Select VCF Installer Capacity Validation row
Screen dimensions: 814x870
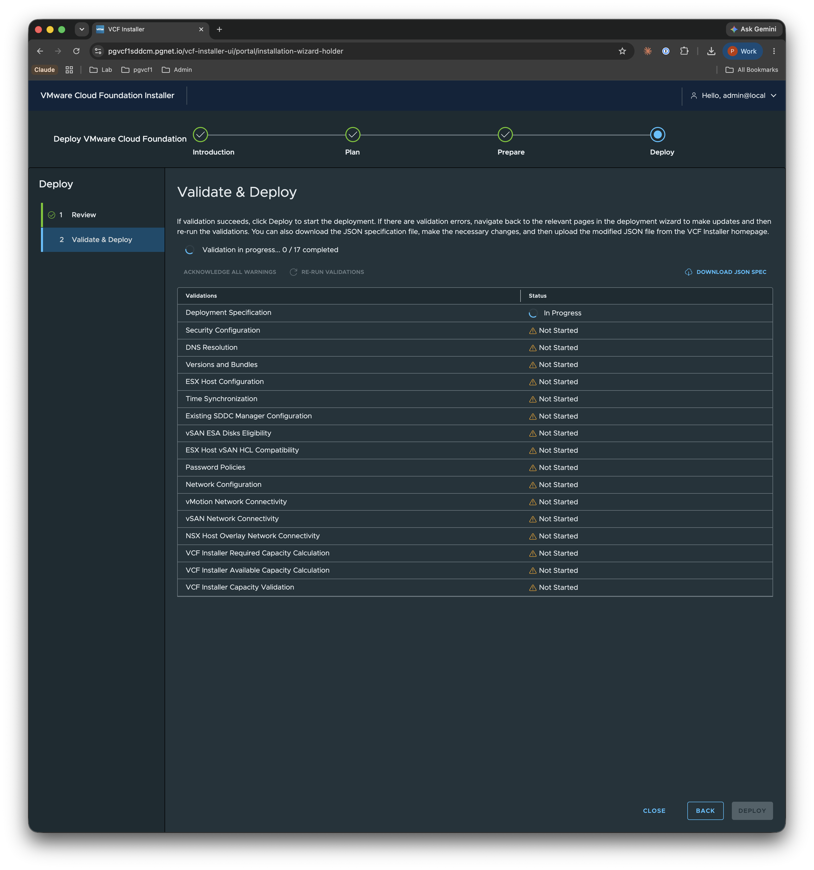pyautogui.click(x=474, y=588)
